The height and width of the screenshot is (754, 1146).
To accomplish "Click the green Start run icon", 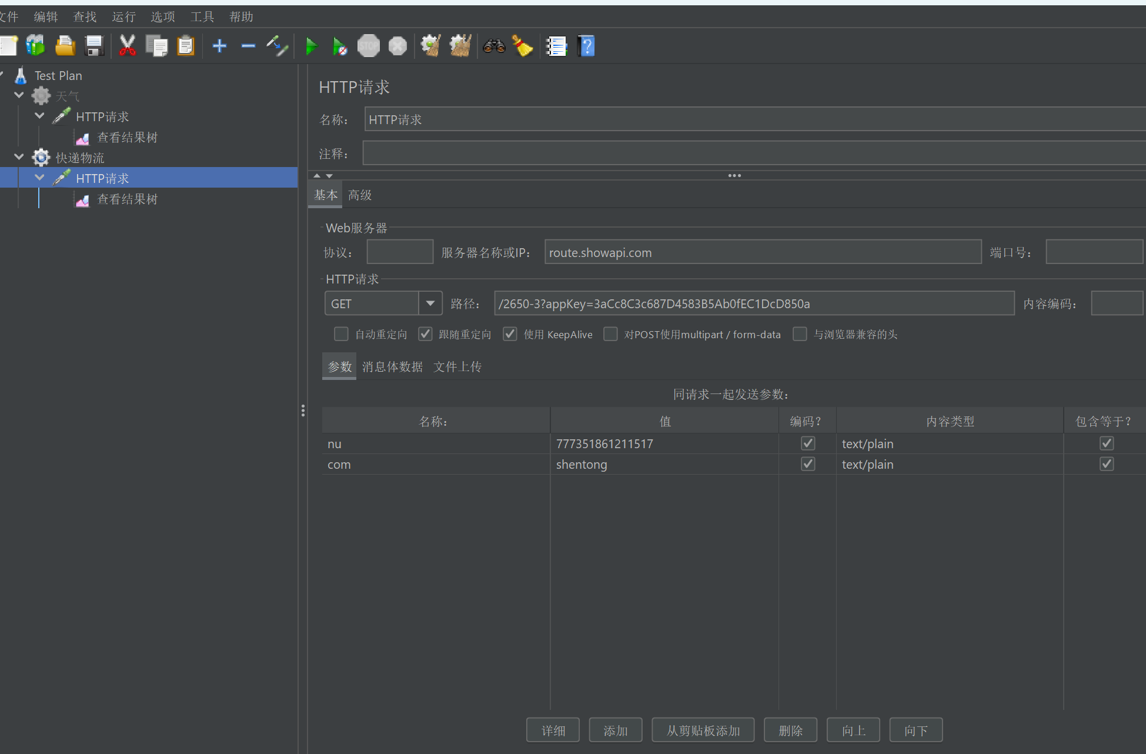I will 311,46.
